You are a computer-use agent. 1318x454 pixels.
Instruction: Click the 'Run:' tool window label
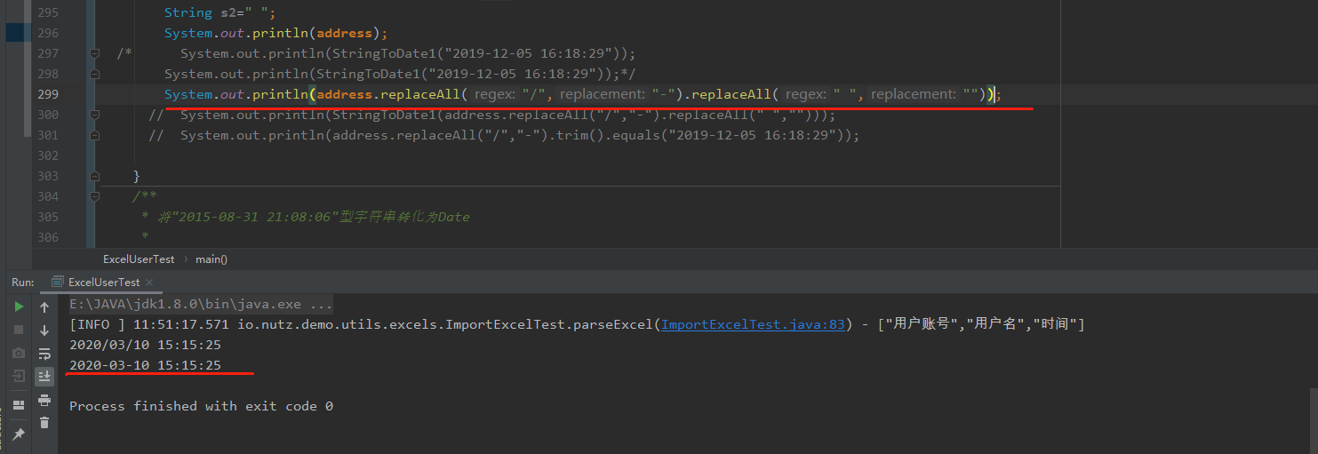tap(23, 283)
